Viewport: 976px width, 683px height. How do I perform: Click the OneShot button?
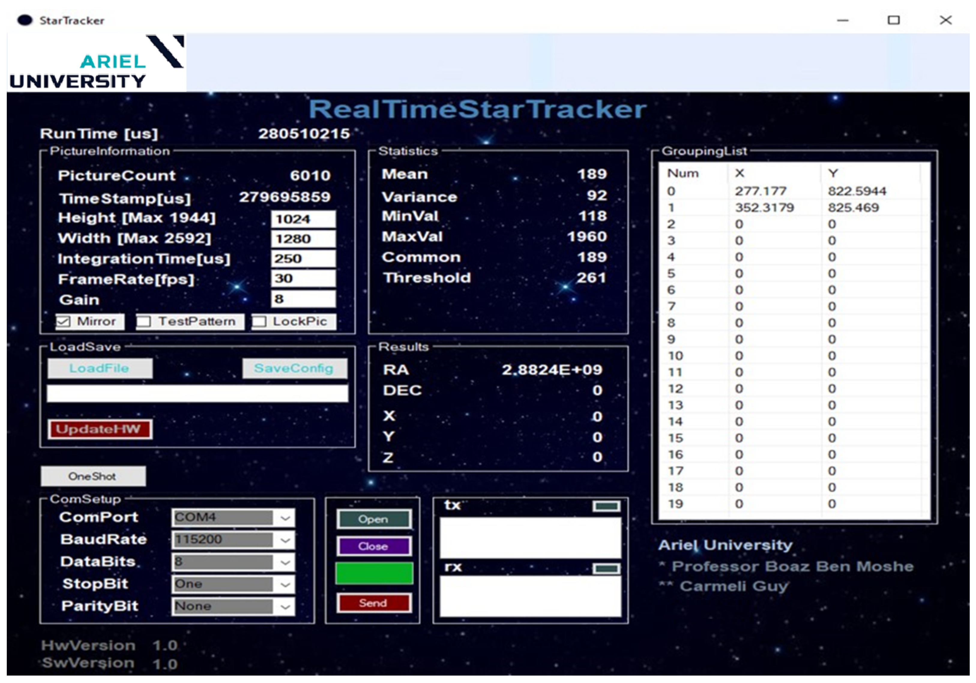click(93, 476)
